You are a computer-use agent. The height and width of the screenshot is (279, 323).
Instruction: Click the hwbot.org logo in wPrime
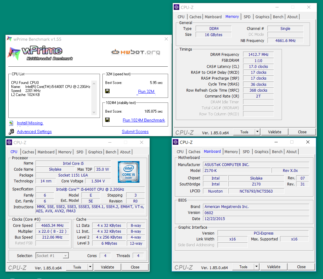tap(135, 52)
